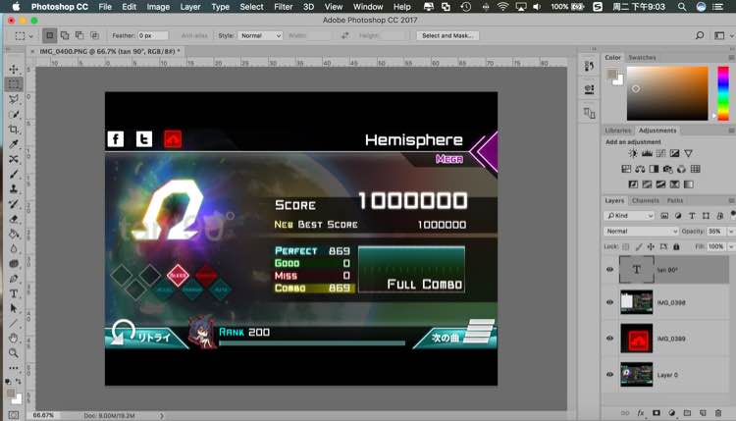Open the tool preset picker arrow

[x=31, y=35]
